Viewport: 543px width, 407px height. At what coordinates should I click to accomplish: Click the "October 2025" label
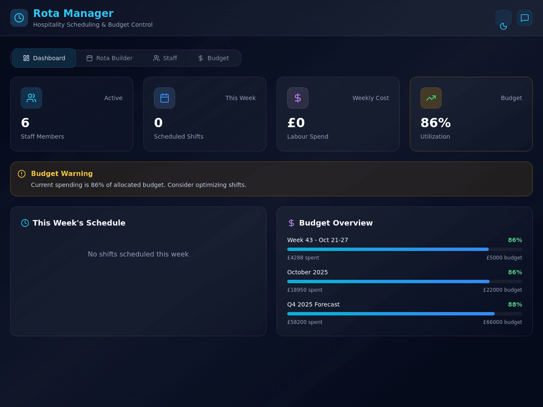308,272
